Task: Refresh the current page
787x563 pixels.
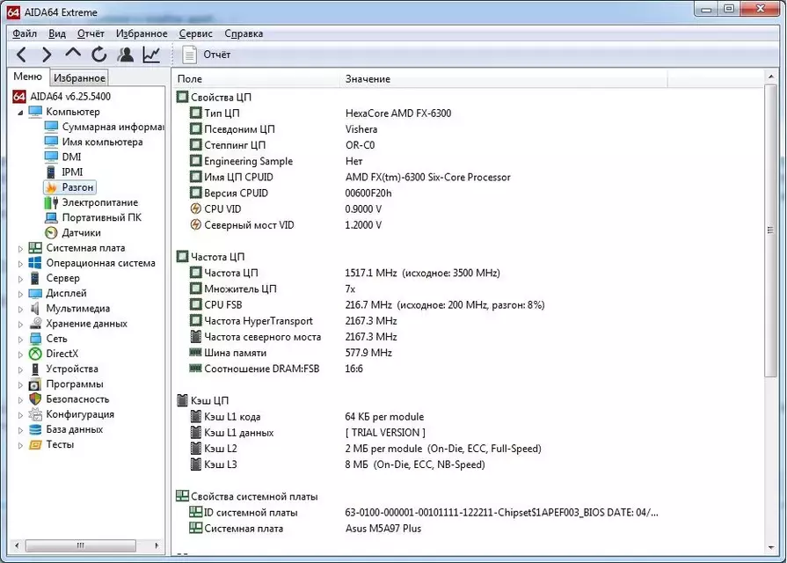Action: [x=98, y=55]
